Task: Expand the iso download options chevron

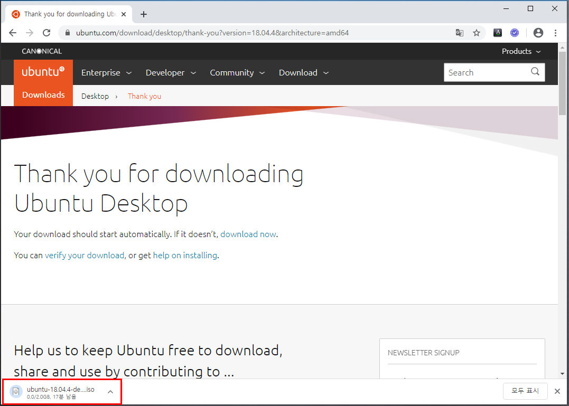Action: point(110,392)
